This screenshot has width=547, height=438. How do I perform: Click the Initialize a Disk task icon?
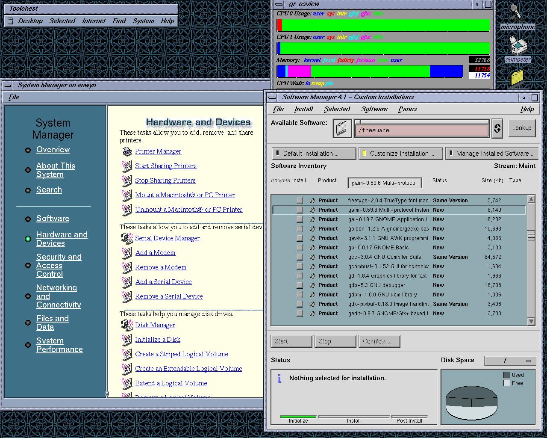127,340
